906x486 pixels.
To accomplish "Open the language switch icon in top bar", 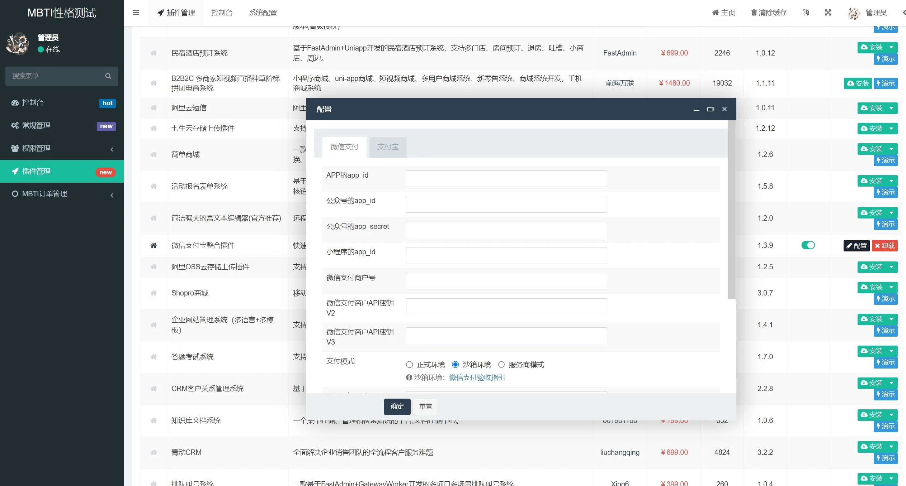I will point(806,13).
